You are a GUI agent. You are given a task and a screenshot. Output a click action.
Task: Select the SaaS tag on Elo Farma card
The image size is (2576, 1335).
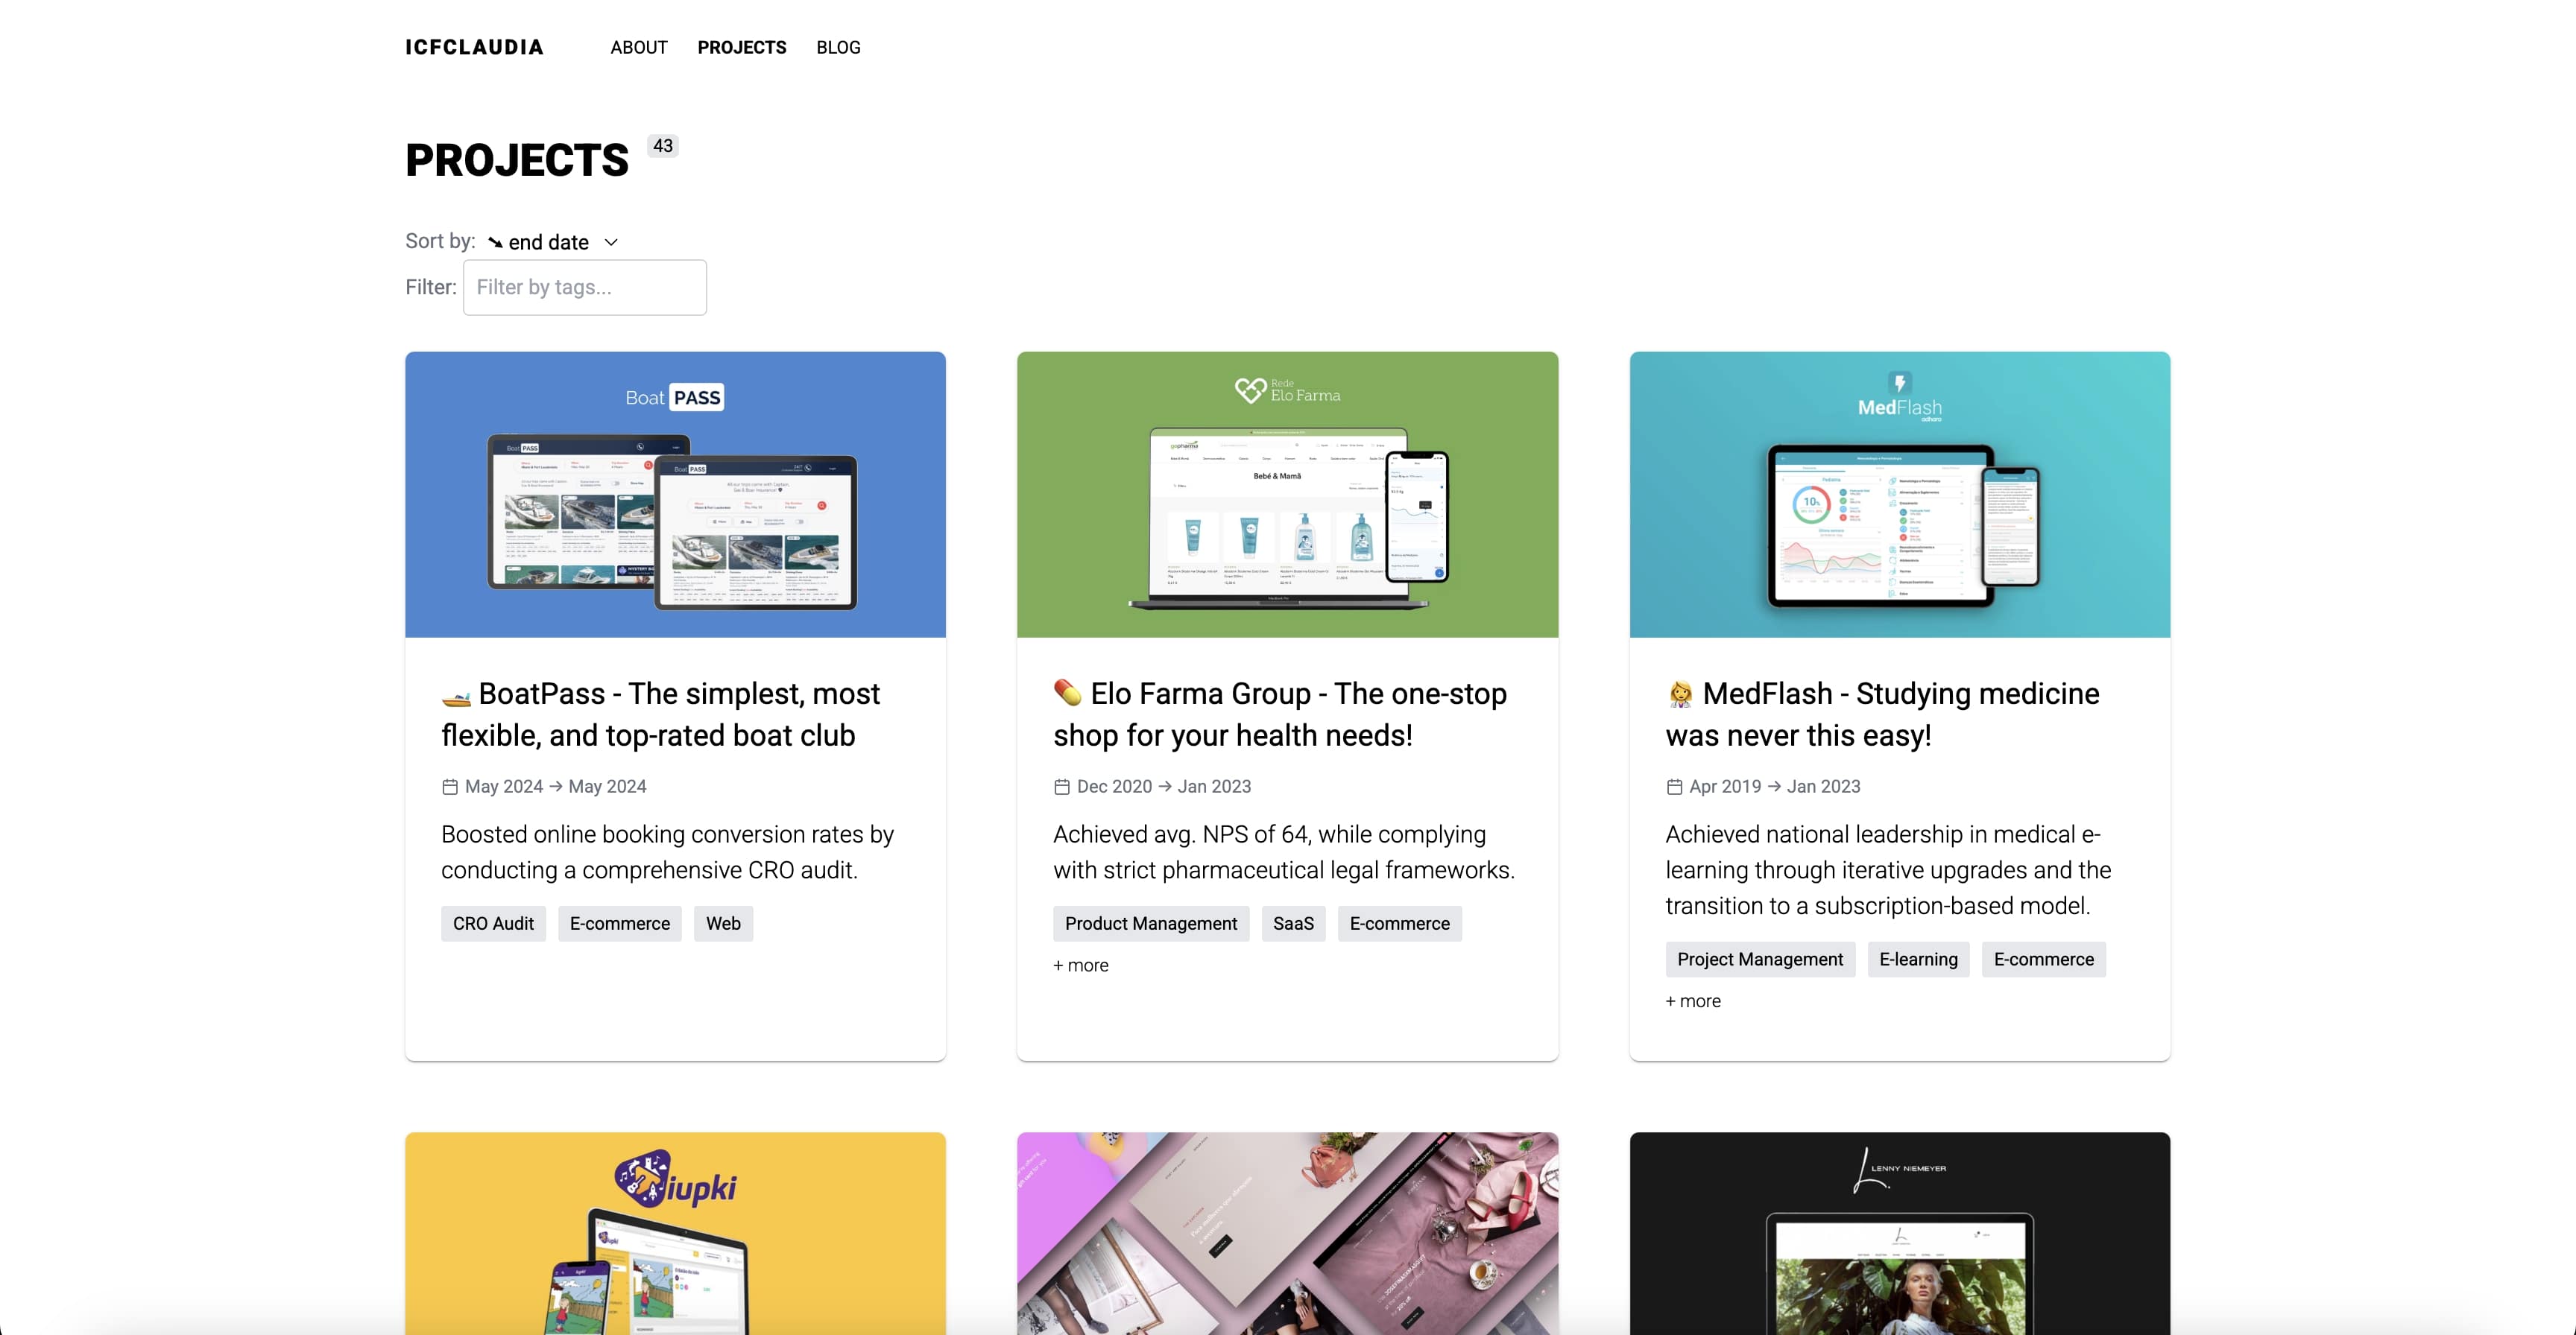coord(1293,923)
